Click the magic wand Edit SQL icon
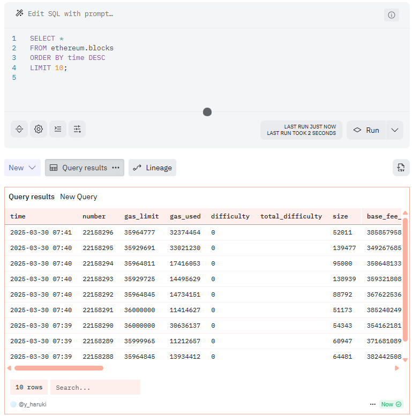Screen dimensions: 413x416 (19, 13)
